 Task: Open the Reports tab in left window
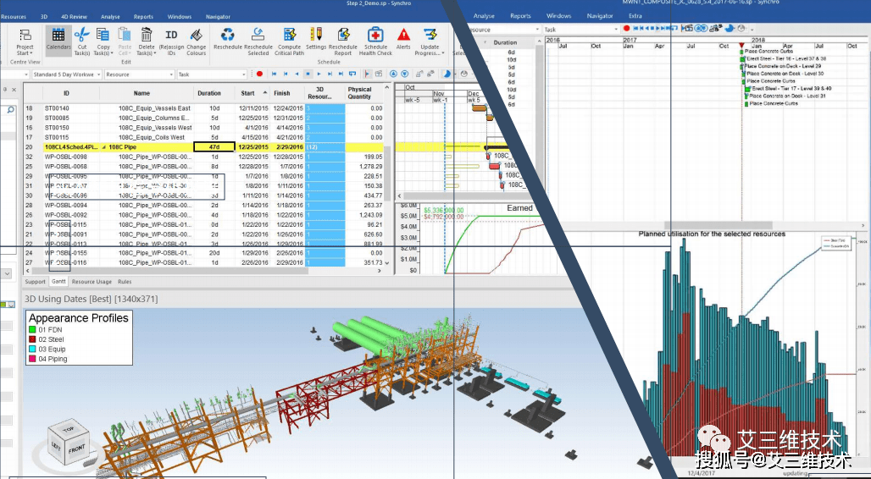[x=143, y=17]
